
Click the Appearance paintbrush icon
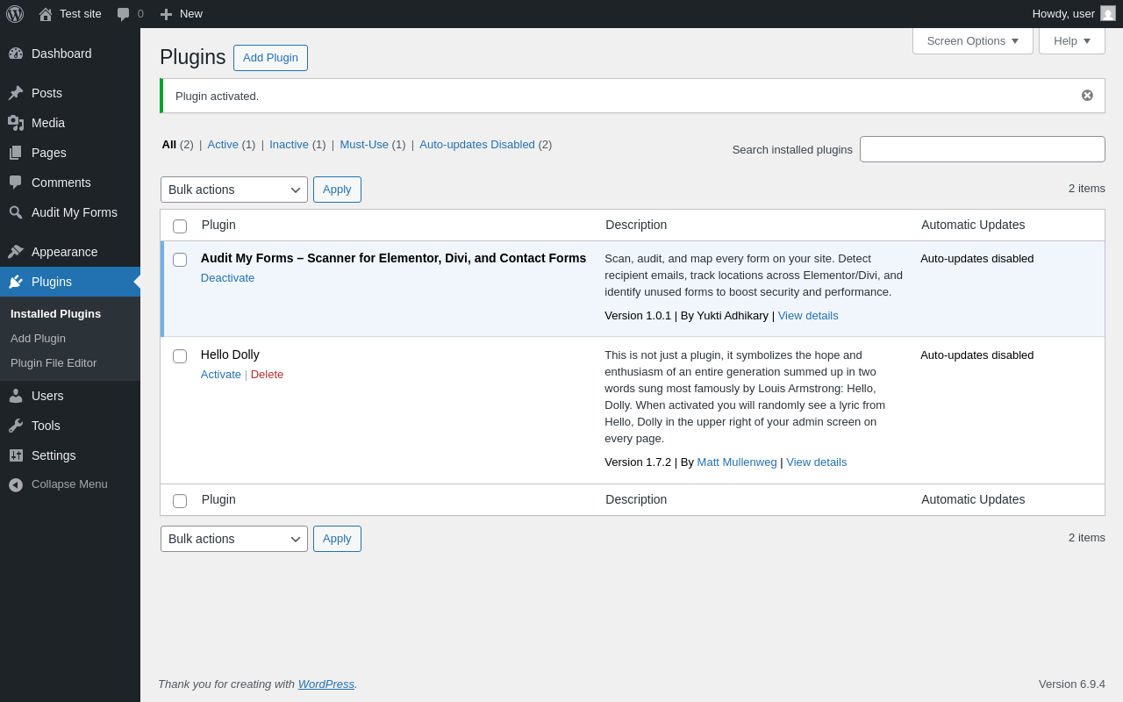coord(16,252)
